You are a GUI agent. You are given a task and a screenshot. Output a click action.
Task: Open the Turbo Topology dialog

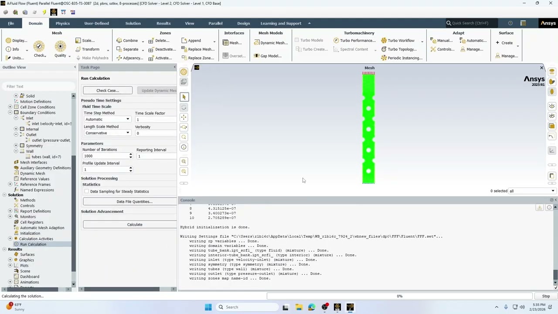coord(399,49)
